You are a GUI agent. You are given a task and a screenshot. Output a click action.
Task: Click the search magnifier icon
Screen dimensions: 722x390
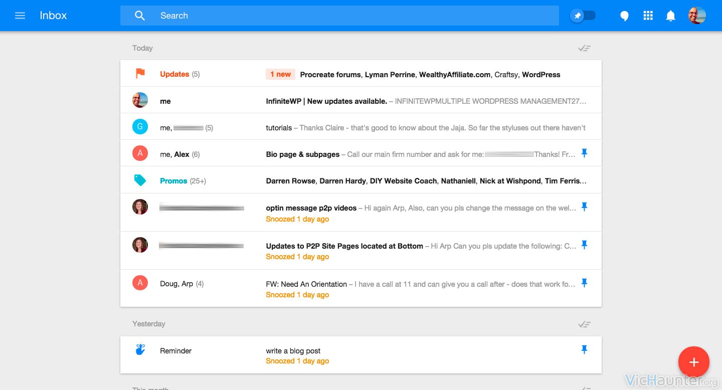pyautogui.click(x=140, y=16)
